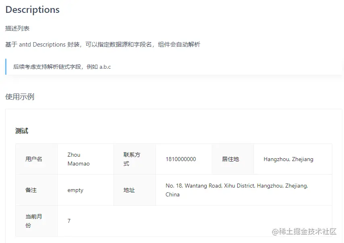This screenshot has height=243, width=344.
Task: Click the 当前月份 label cell
Action: coord(36,221)
